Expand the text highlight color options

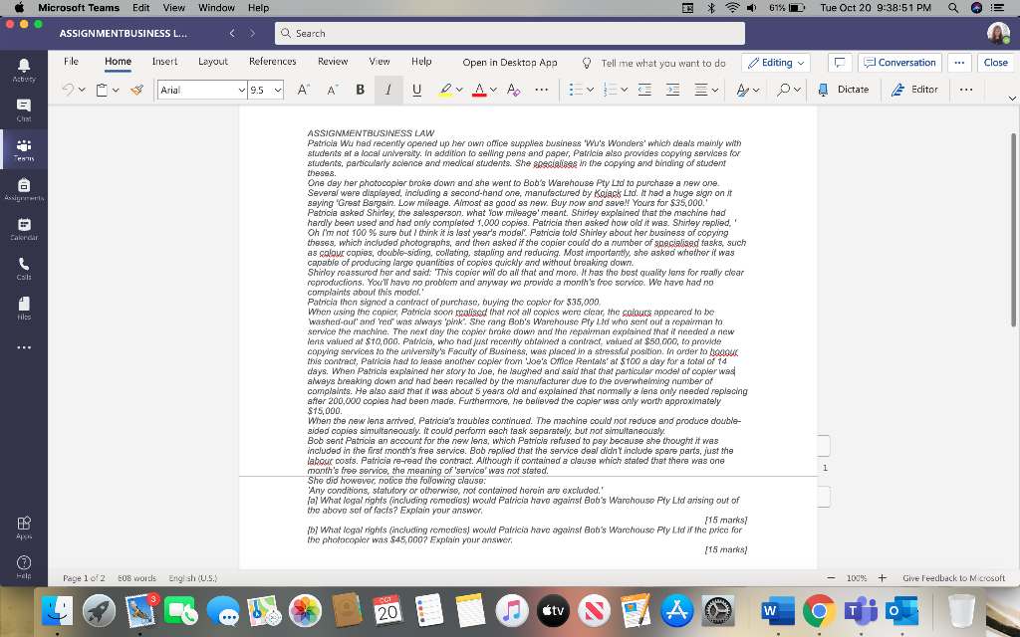tap(458, 90)
